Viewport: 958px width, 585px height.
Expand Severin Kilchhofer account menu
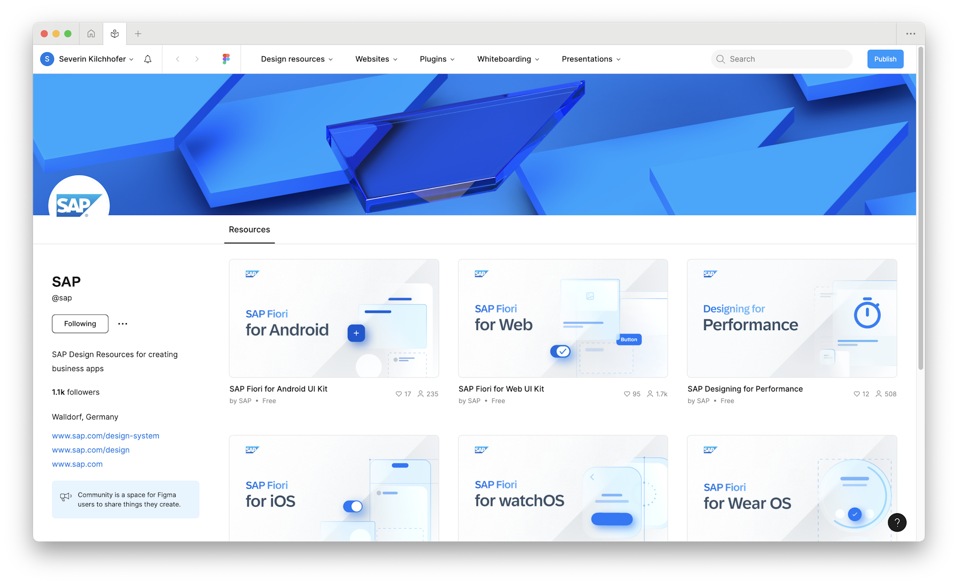point(96,59)
